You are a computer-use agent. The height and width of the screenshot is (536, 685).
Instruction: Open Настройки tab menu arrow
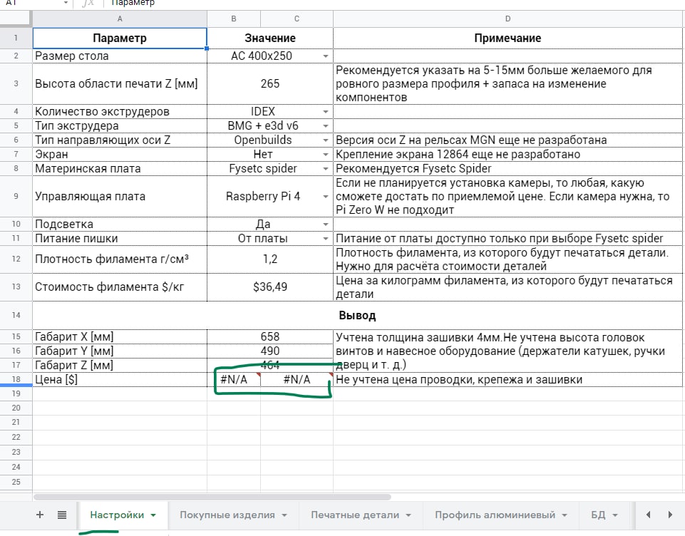click(x=153, y=515)
